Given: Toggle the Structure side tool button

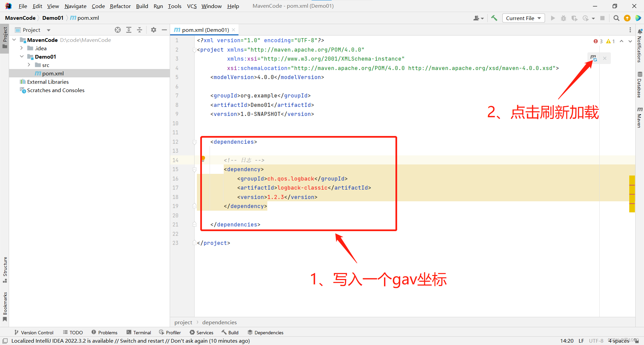Looking at the screenshot, I should [x=5, y=270].
